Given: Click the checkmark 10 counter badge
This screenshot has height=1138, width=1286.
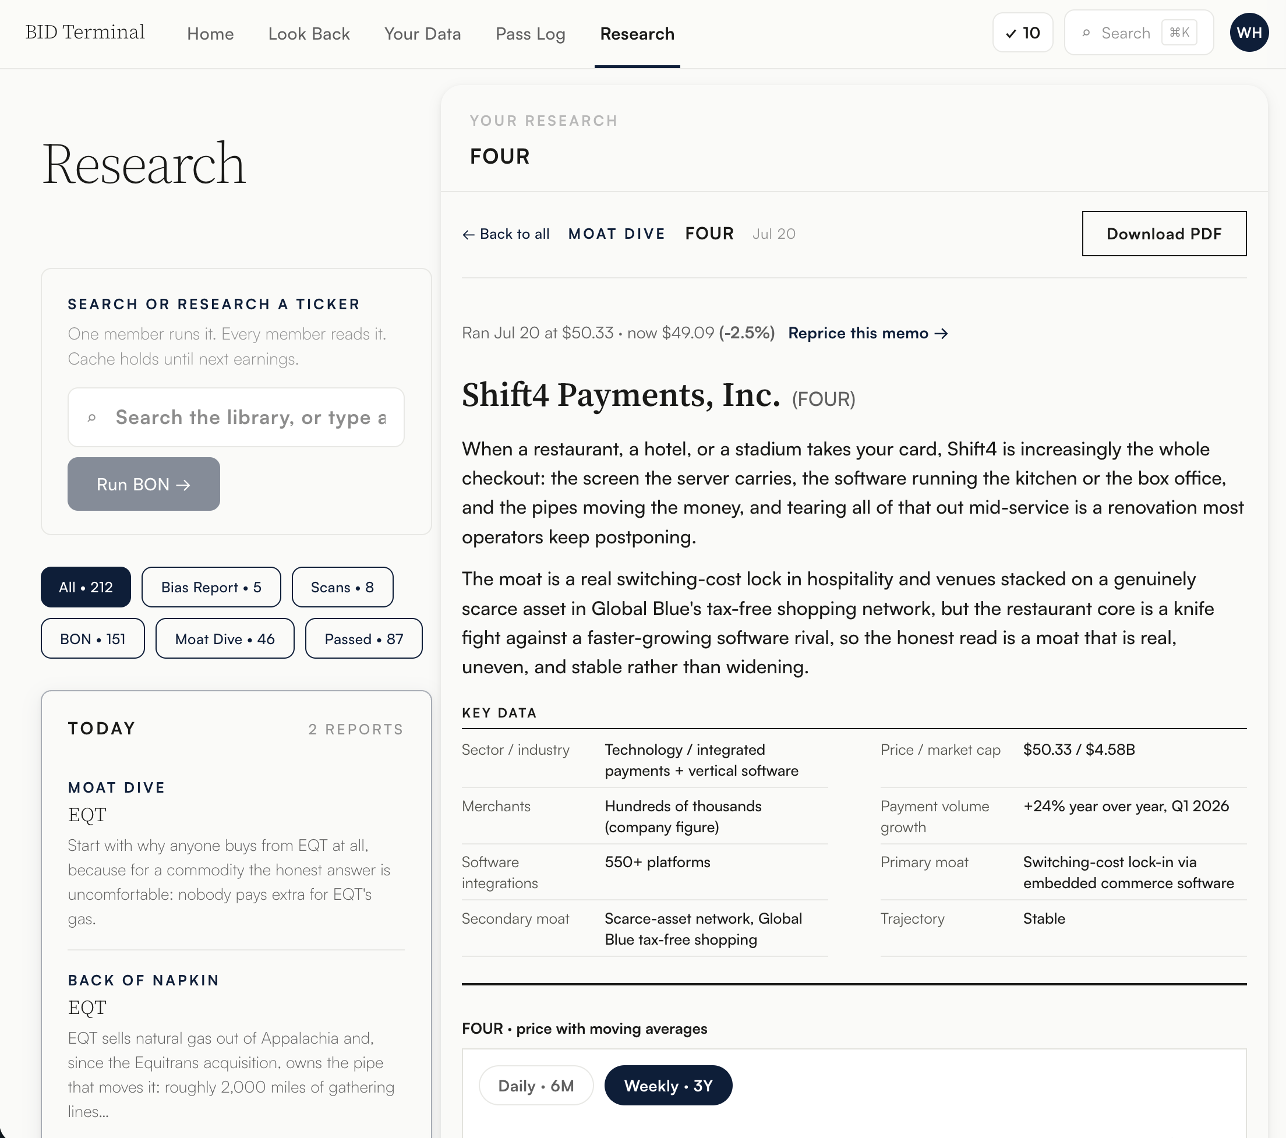Looking at the screenshot, I should 1022,33.
